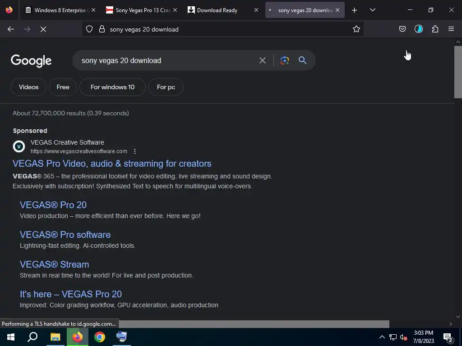Image resolution: width=462 pixels, height=346 pixels.
Task: View site security via the padlock icon
Action: pos(102,29)
